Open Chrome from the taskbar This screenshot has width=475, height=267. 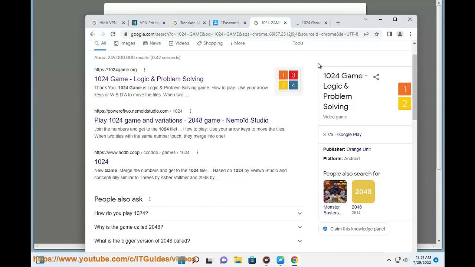pyautogui.click(x=294, y=260)
